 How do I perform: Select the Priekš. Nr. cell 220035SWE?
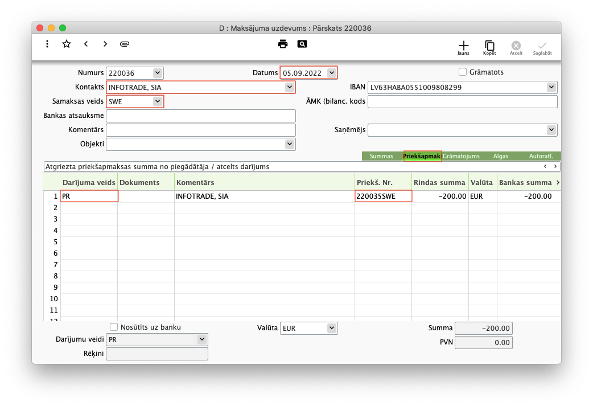tap(383, 196)
